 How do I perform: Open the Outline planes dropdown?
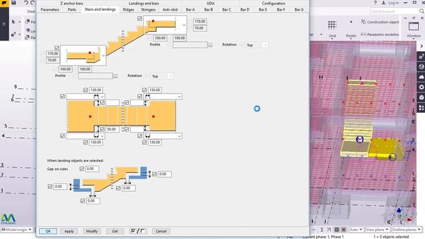[406, 230]
